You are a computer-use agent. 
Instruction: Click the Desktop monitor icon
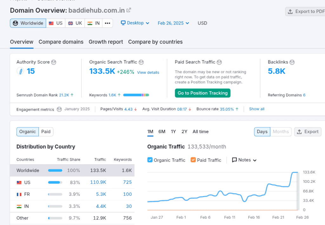[123, 23]
